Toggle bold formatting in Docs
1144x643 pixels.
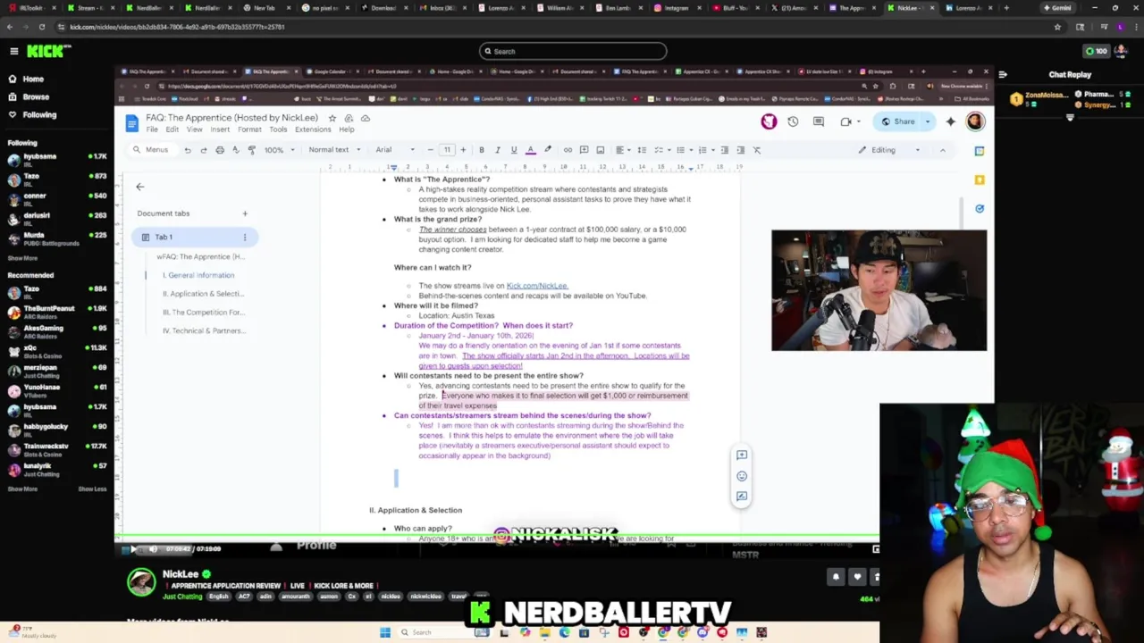(x=481, y=150)
